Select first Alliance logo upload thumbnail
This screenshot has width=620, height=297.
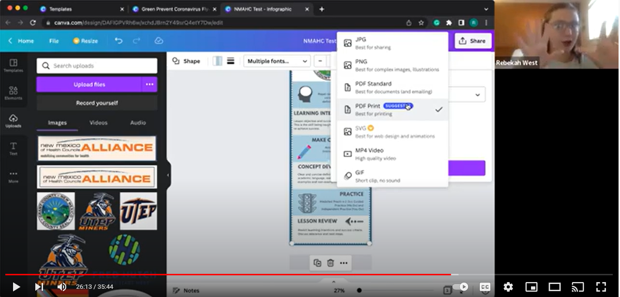click(x=97, y=148)
